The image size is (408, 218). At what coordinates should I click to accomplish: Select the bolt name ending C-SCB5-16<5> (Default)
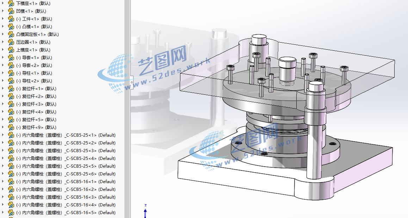66,213
